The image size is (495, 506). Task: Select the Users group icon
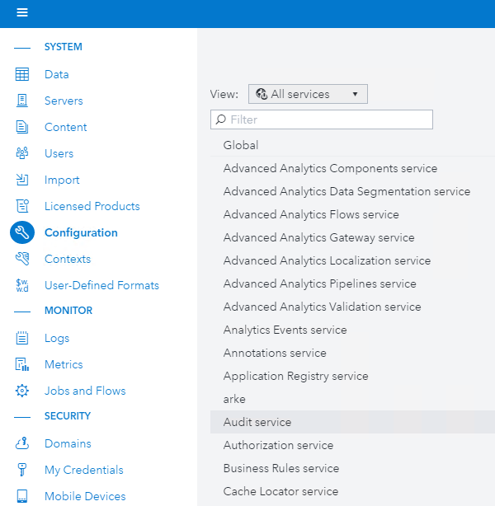tap(22, 153)
